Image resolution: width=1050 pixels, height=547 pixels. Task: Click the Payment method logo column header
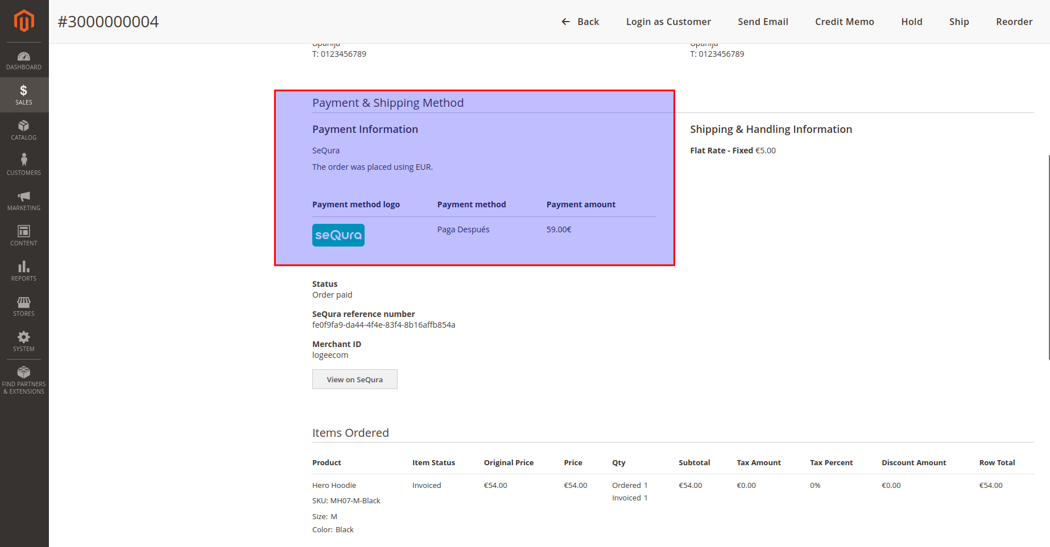pyautogui.click(x=356, y=204)
